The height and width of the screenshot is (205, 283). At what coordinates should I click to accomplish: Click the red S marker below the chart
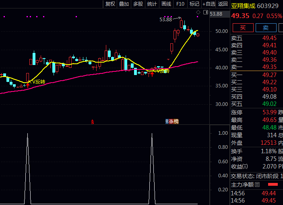point(93,122)
